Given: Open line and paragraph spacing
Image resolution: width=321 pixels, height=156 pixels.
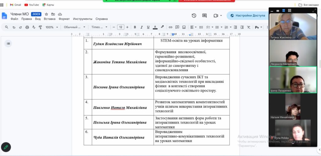Looking at the screenshot, I should point(201,27).
